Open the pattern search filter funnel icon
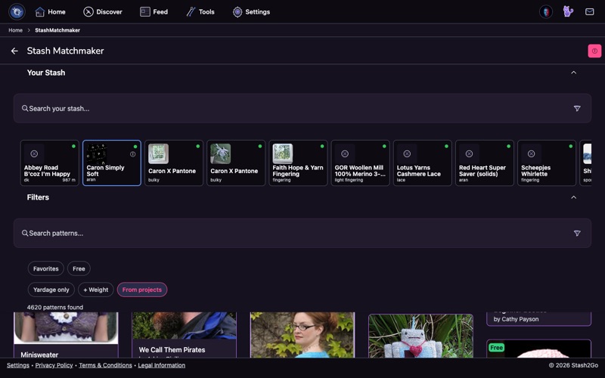This screenshot has height=378, width=605. click(x=577, y=234)
